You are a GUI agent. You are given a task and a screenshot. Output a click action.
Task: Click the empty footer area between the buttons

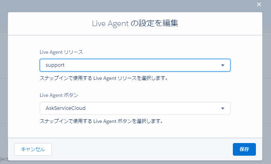point(139,149)
